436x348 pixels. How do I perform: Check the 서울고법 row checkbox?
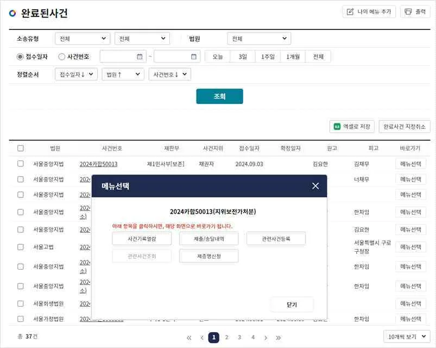tap(21, 247)
